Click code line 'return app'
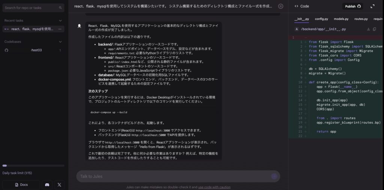The image size is (384, 190). point(326,132)
